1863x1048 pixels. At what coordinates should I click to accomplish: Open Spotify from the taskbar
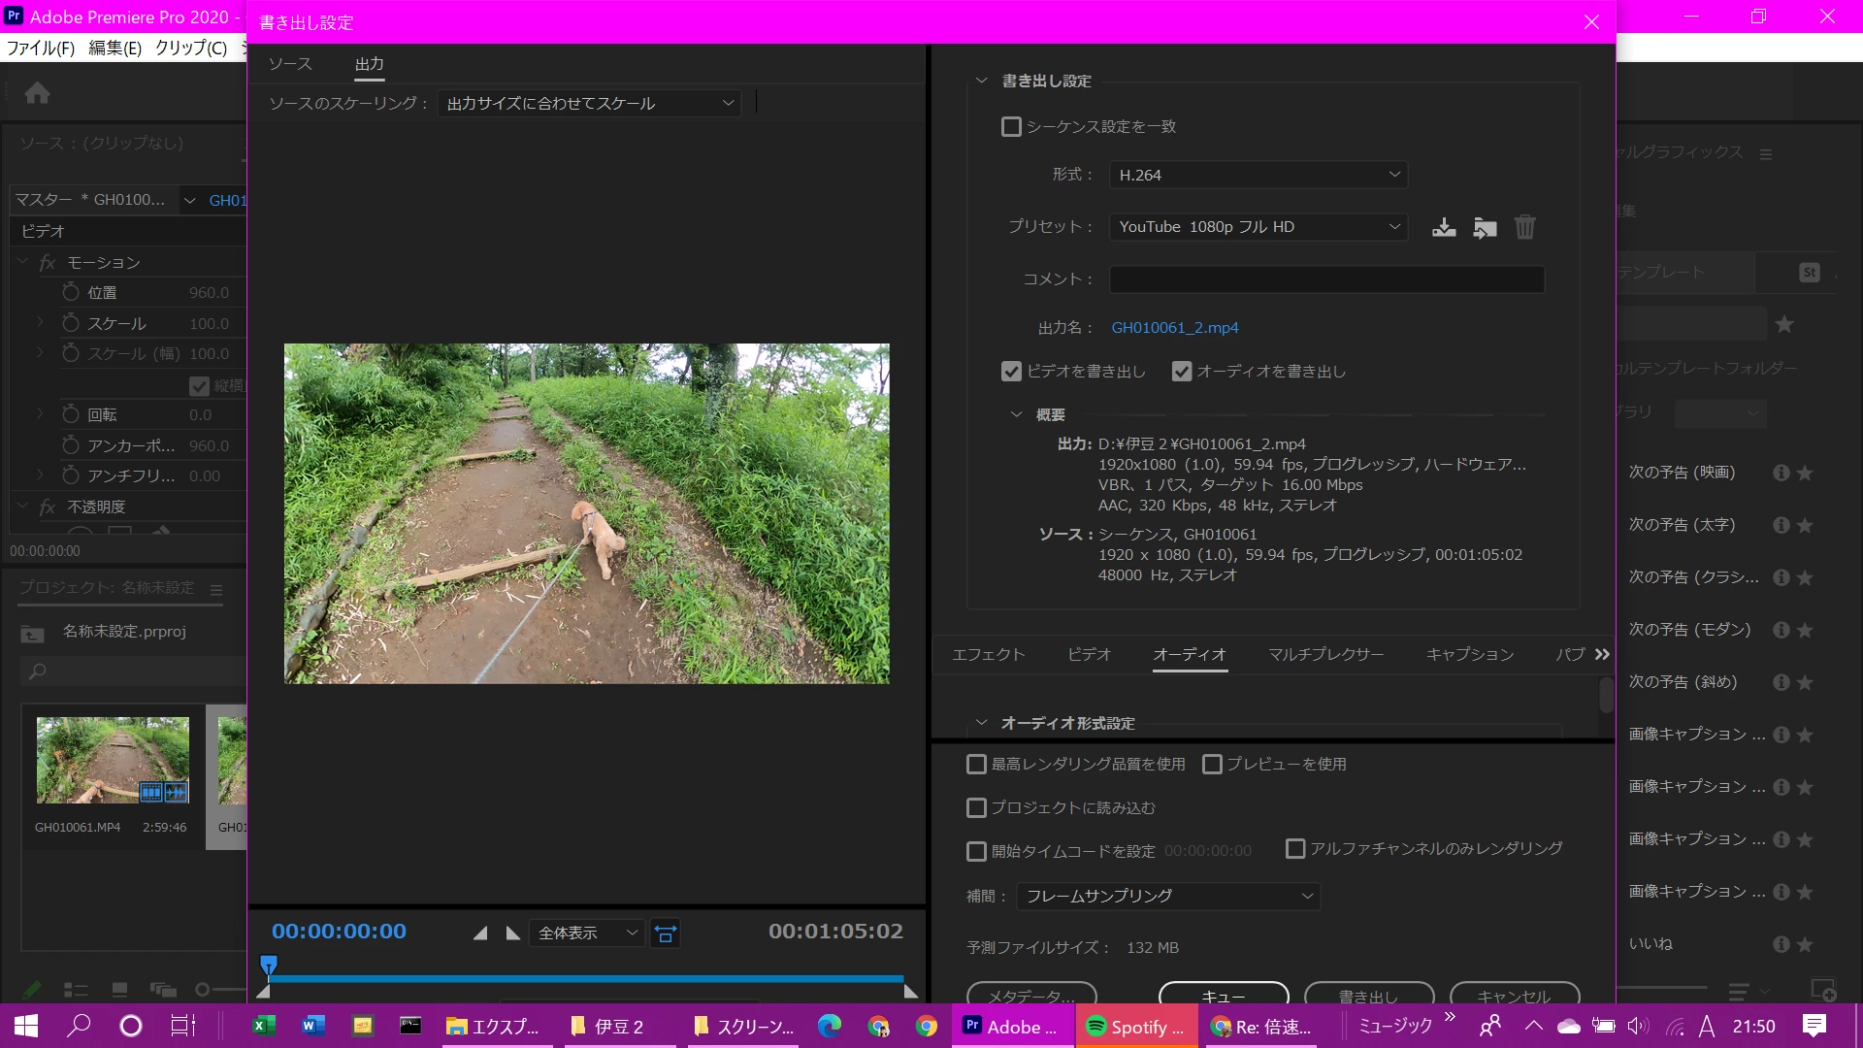(x=1135, y=1027)
